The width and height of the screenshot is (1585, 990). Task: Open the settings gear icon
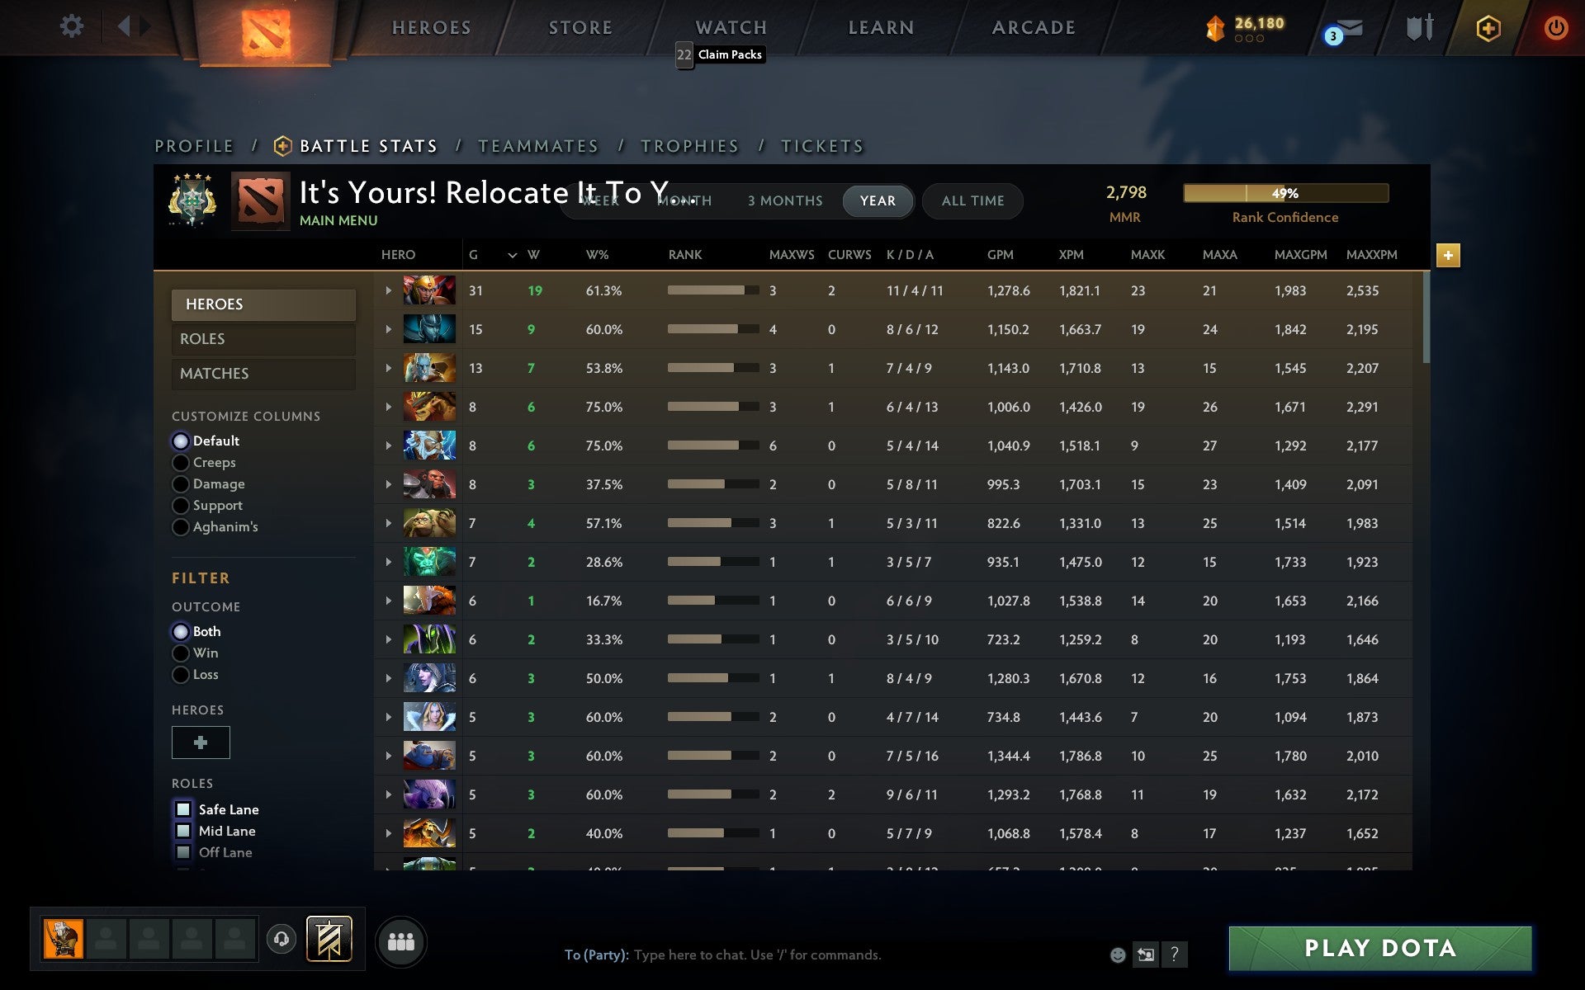[x=73, y=26]
